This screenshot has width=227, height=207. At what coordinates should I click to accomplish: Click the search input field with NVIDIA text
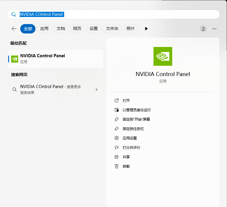pos(113,14)
